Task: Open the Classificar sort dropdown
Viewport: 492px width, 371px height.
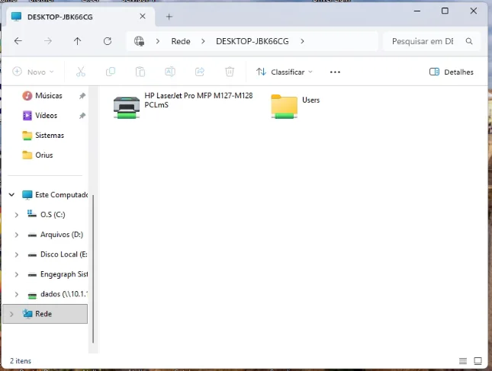Action: (285, 72)
